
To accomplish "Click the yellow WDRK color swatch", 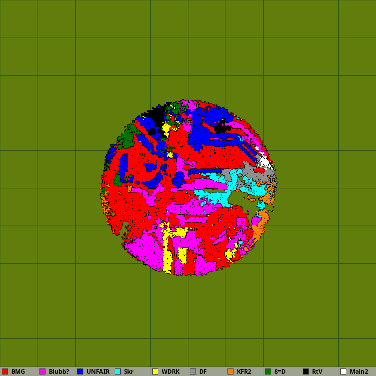I will [x=155, y=371].
